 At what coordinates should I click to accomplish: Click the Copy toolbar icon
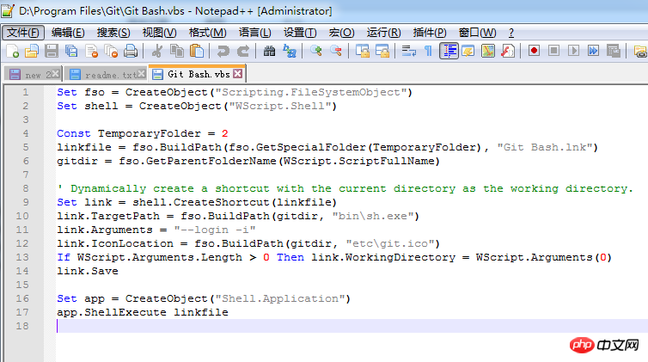tap(177, 52)
